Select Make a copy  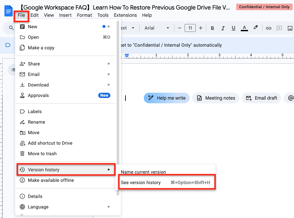pos(65,48)
